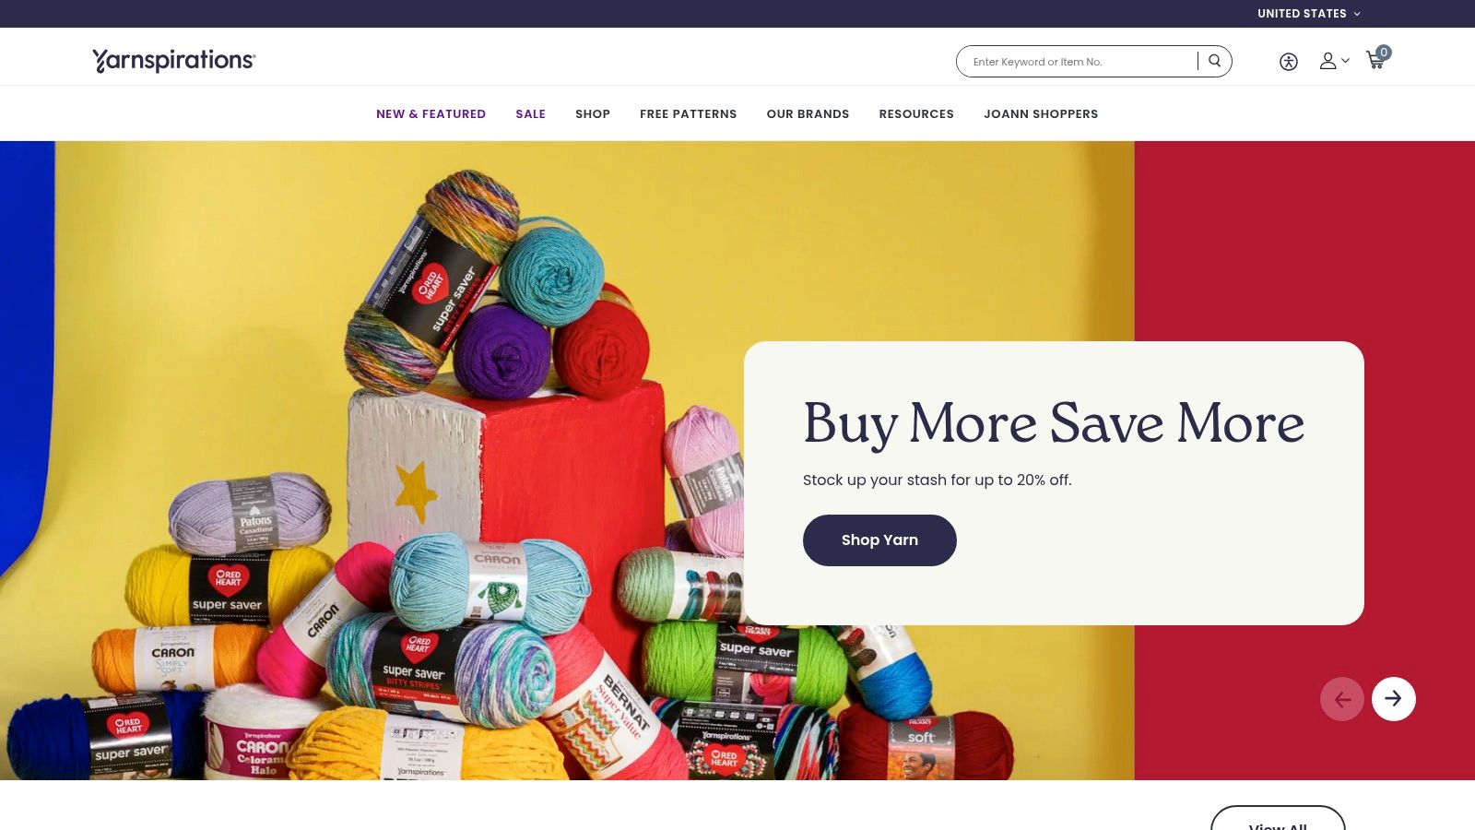Go to next carousel slide arrow
The width and height of the screenshot is (1475, 830).
pos(1393,699)
